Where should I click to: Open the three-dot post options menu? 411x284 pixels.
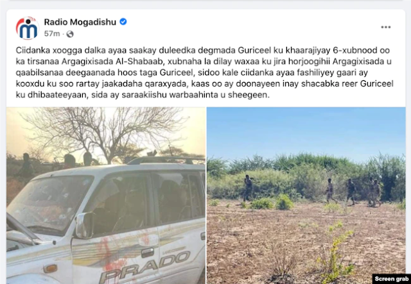(386, 27)
